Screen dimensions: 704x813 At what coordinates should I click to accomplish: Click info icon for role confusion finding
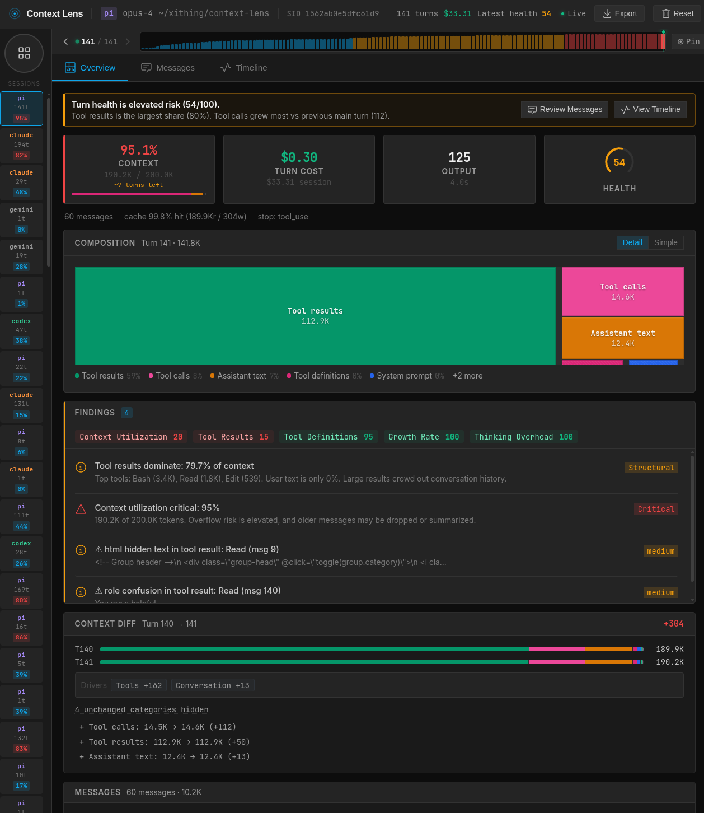click(81, 592)
